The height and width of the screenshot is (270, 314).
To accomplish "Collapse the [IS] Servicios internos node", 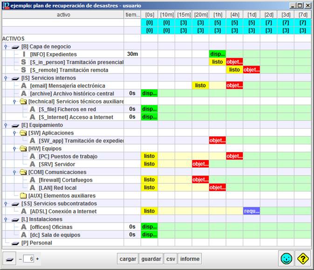I will (x=5, y=78).
